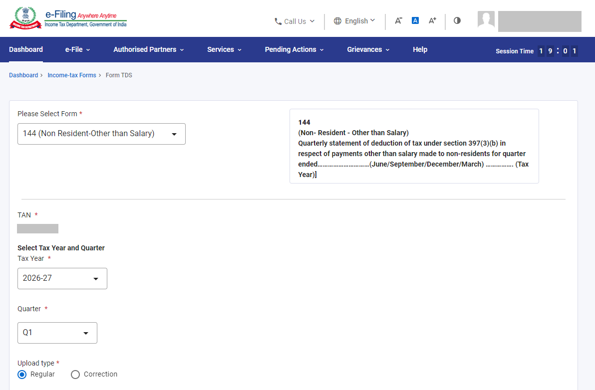Select the Regular upload type

pyautogui.click(x=22, y=375)
